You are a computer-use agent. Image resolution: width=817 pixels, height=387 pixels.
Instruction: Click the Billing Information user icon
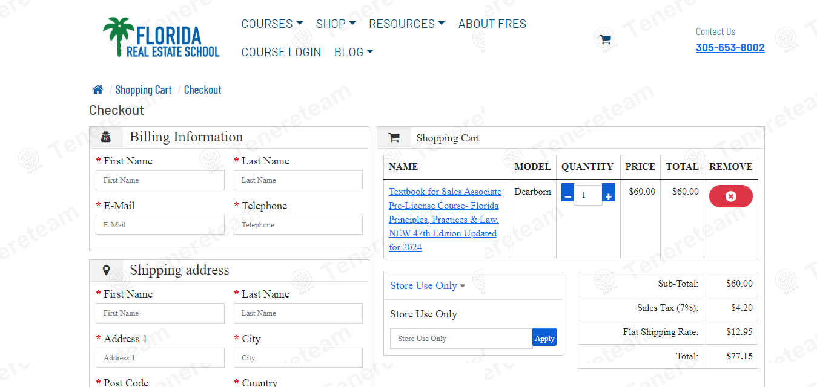click(106, 137)
